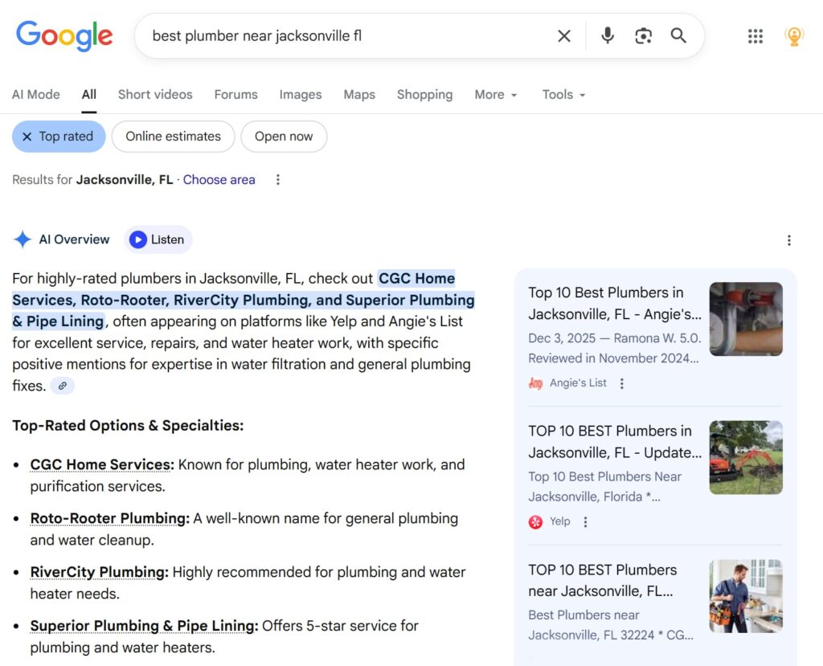Screen dimensions: 823x666
Task: Open the thumbnail of the first Angie's List result
Action: click(746, 319)
